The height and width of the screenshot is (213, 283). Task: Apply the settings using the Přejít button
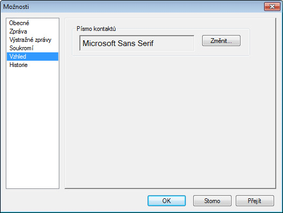[x=255, y=200]
